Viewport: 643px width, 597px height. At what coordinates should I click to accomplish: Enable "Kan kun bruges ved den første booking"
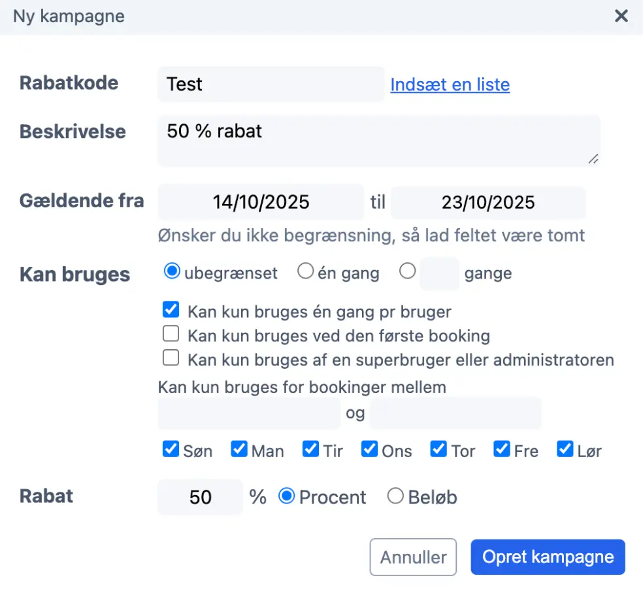171,333
